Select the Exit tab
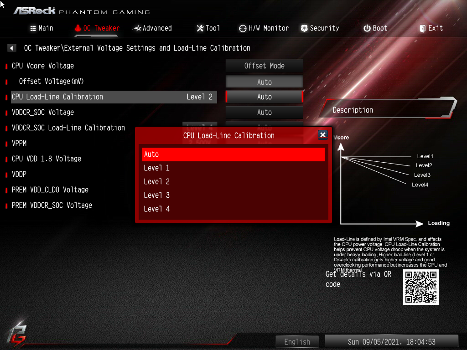The width and height of the screenshot is (467, 350). point(431,28)
